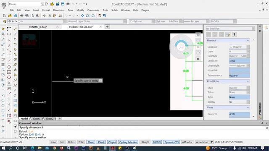Image resolution: width=269 pixels, height=151 pixels.
Task: Toggle Polar guides in the status bar
Action: (x=81, y=142)
